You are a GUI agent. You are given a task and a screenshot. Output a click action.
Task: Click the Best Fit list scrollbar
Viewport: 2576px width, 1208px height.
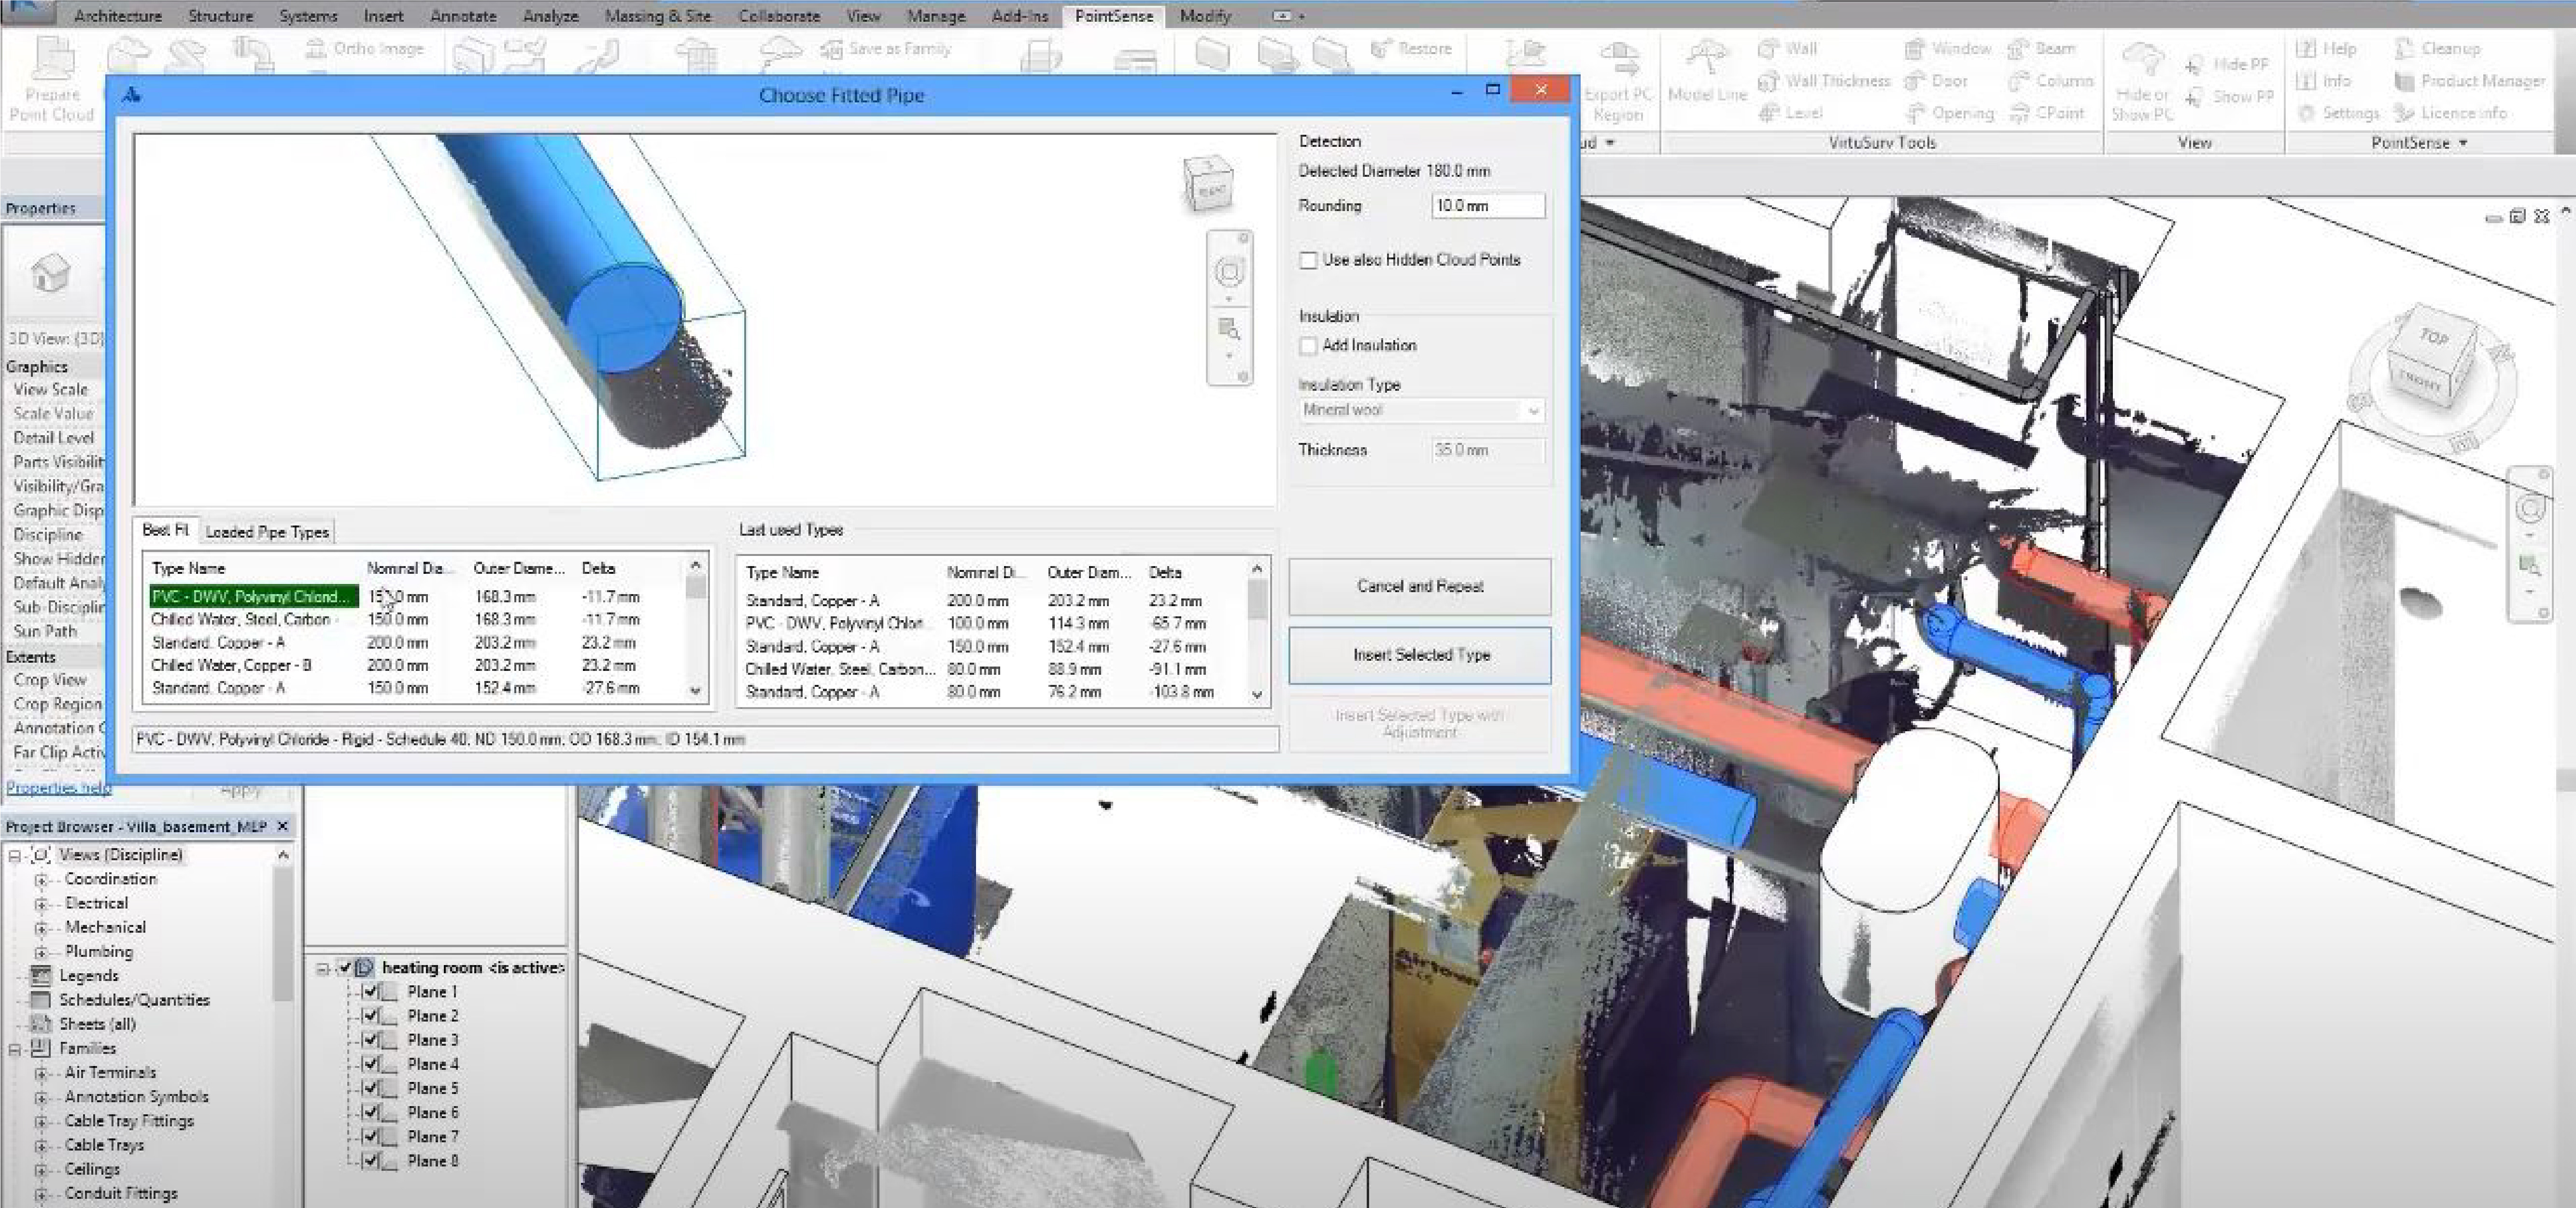coord(696,628)
